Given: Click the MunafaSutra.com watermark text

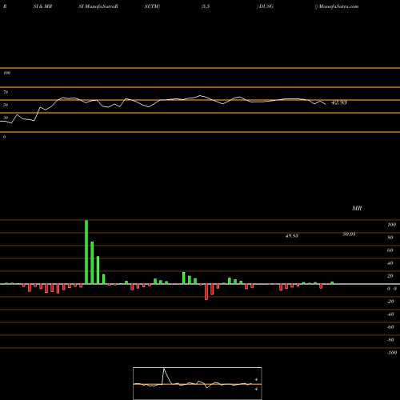Looking at the screenshot, I should click(338, 6).
